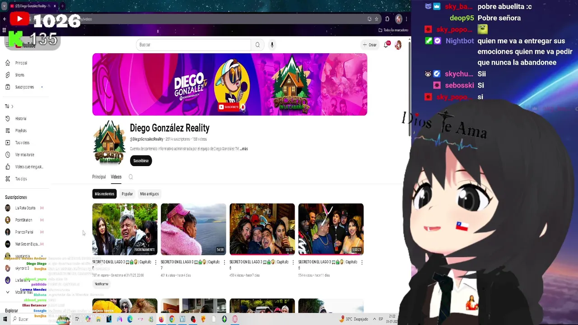Screen dimensions: 578x325
Task: Expand channel description with ...más
Action: pyautogui.click(x=244, y=149)
